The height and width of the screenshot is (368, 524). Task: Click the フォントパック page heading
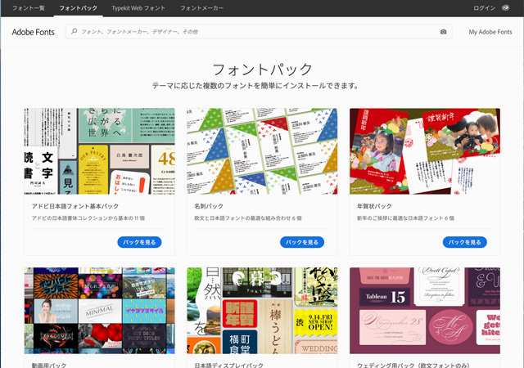click(262, 70)
